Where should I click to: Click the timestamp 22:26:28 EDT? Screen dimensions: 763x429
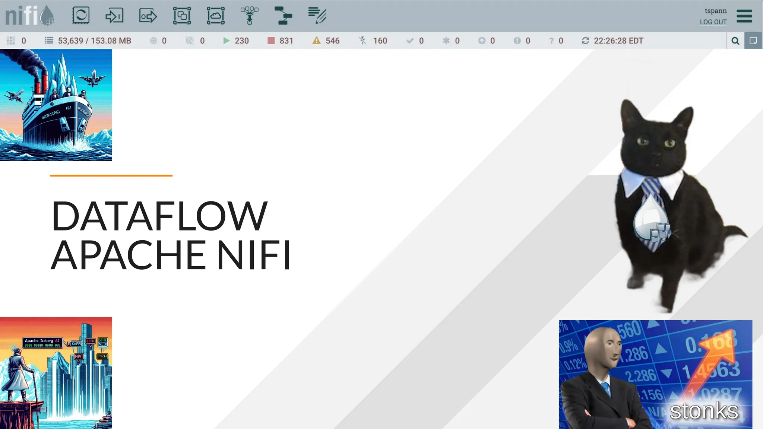tap(618, 41)
